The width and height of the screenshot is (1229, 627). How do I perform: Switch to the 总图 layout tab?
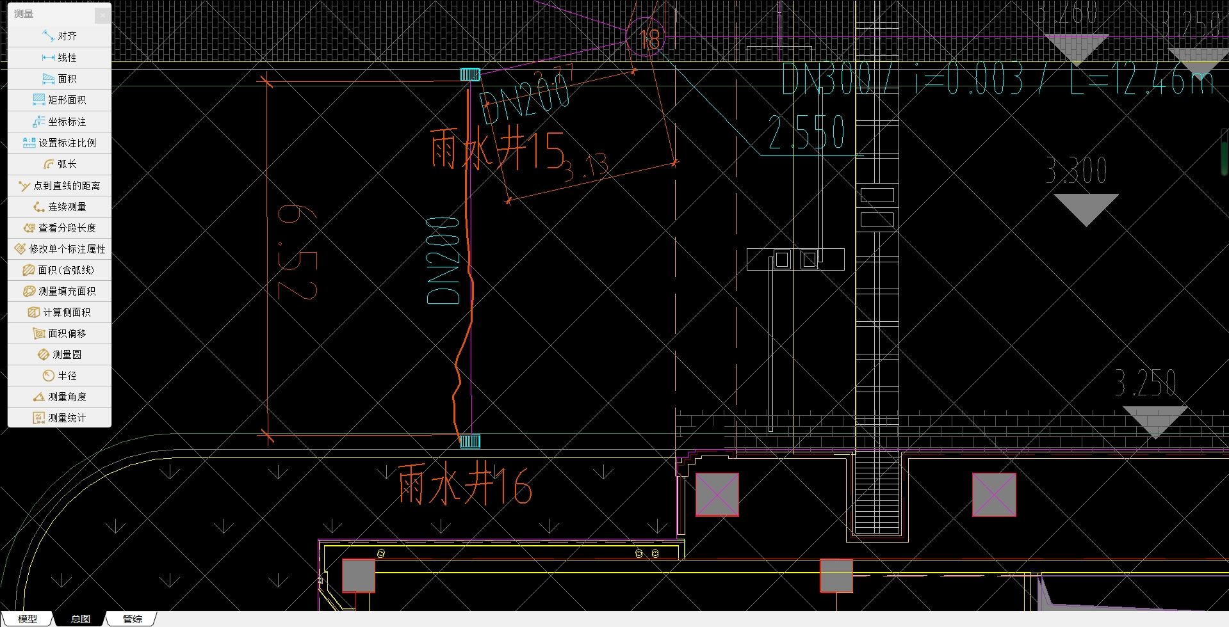coord(80,619)
